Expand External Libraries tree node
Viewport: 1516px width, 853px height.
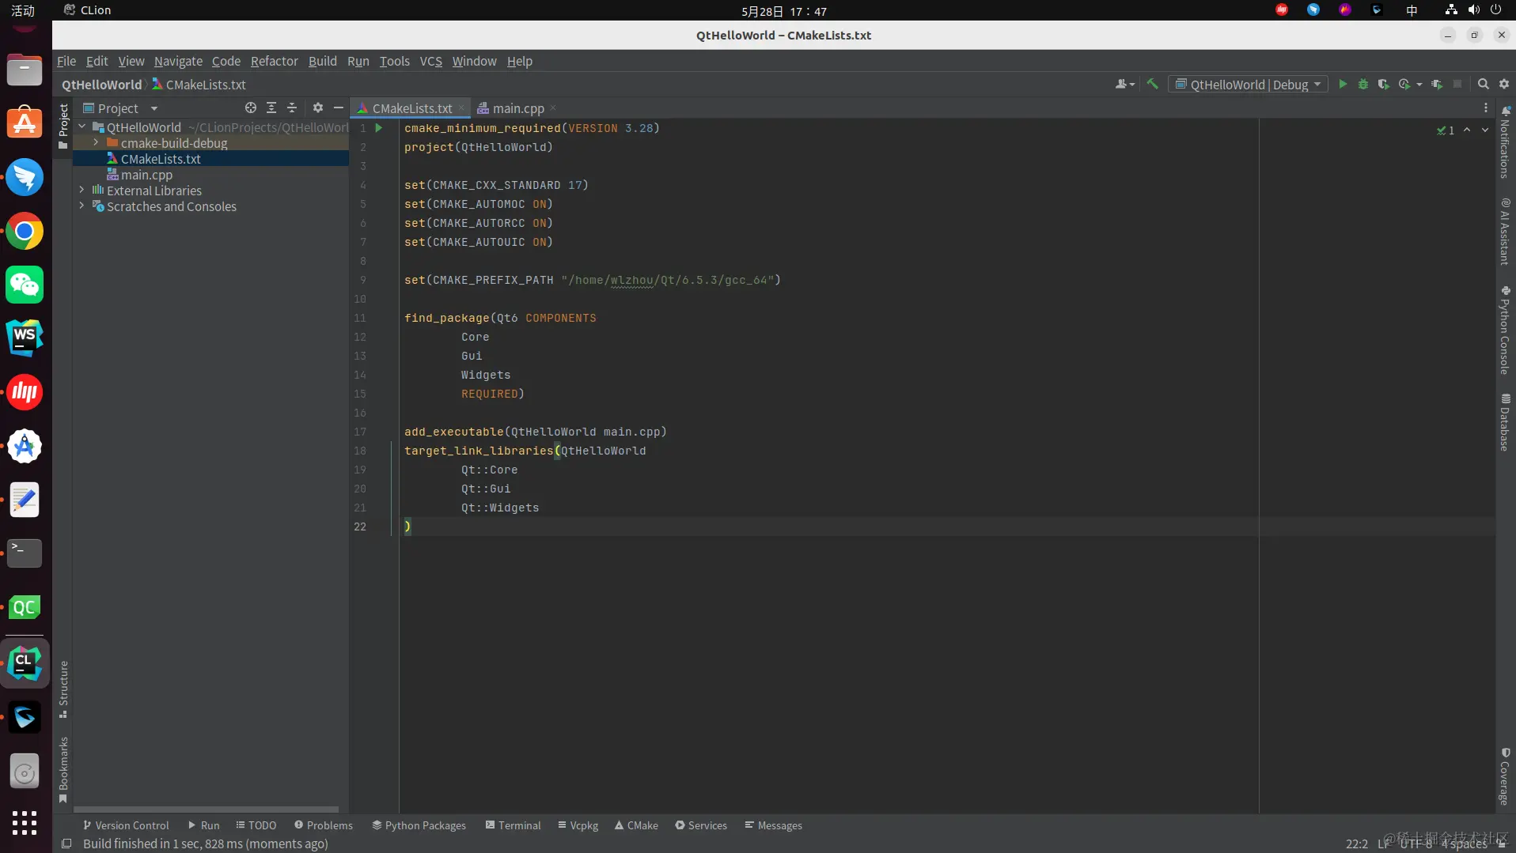[x=81, y=191]
